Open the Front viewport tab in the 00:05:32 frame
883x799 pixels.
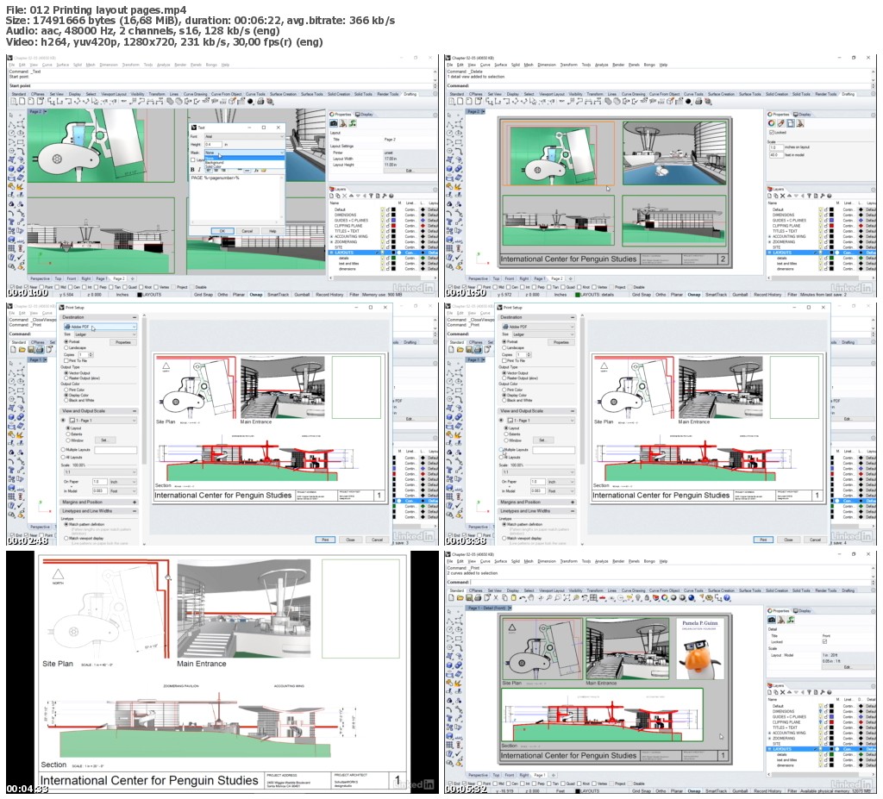coord(510,775)
